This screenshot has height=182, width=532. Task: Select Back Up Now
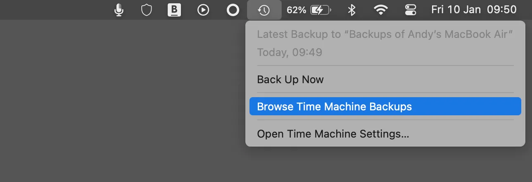(290, 79)
